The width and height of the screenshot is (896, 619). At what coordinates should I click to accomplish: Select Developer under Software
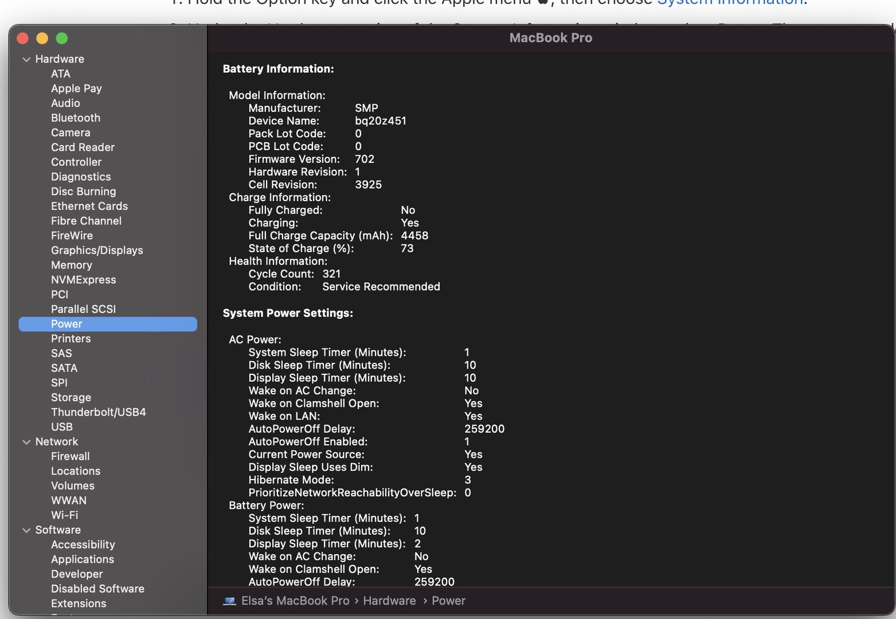[x=77, y=574]
